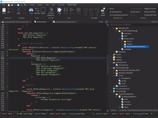Close the WeaponSpecs script tab
The height and width of the screenshot is (118, 158).
pyautogui.click(x=48, y=22)
